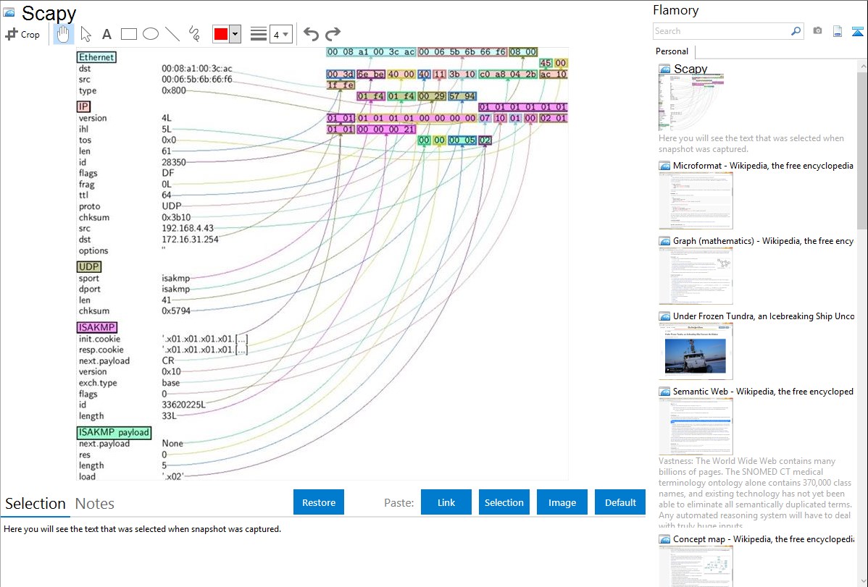Click the Paste Selection button
The image size is (868, 587).
[x=504, y=502]
